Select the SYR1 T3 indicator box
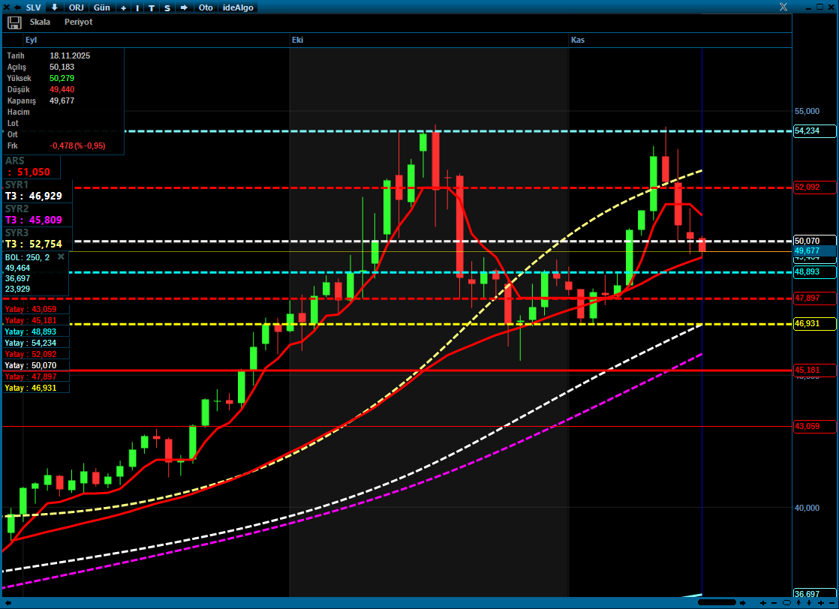839x609 pixels. point(37,191)
